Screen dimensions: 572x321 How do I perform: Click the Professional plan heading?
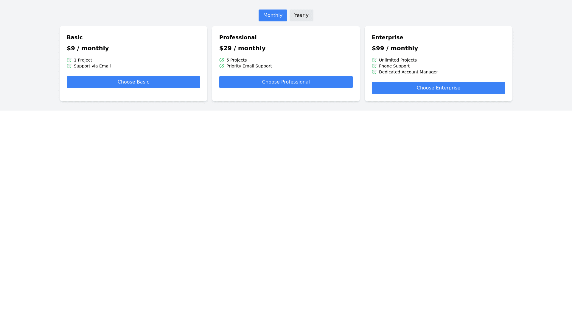[x=238, y=37]
